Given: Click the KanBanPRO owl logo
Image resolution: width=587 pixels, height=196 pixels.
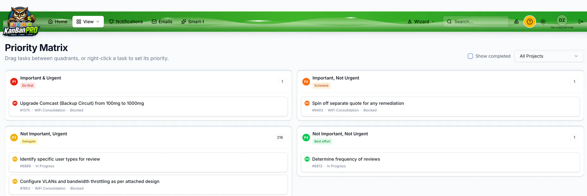Looking at the screenshot, I should click(x=21, y=22).
